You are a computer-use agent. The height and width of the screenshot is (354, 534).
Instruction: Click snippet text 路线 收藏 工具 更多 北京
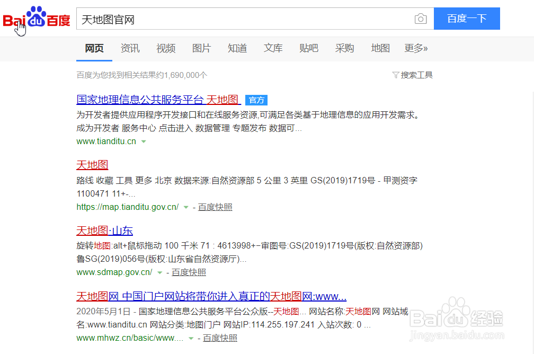coord(124,181)
